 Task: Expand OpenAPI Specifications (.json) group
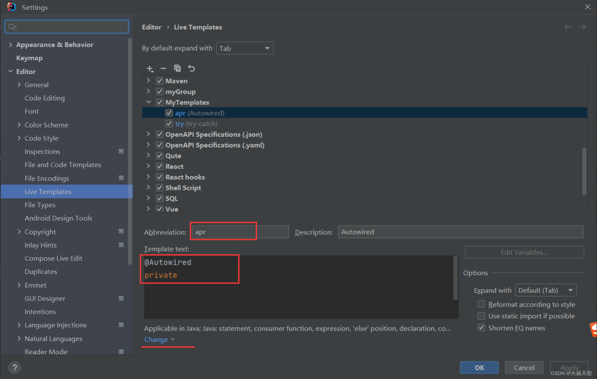coord(148,134)
